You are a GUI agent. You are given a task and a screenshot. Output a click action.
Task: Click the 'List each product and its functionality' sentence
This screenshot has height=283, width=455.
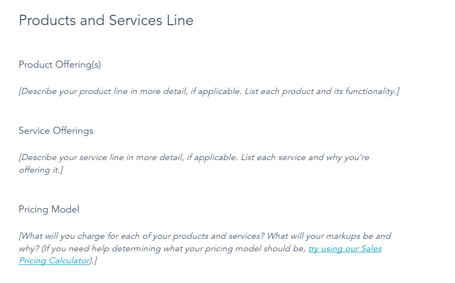coord(321,91)
